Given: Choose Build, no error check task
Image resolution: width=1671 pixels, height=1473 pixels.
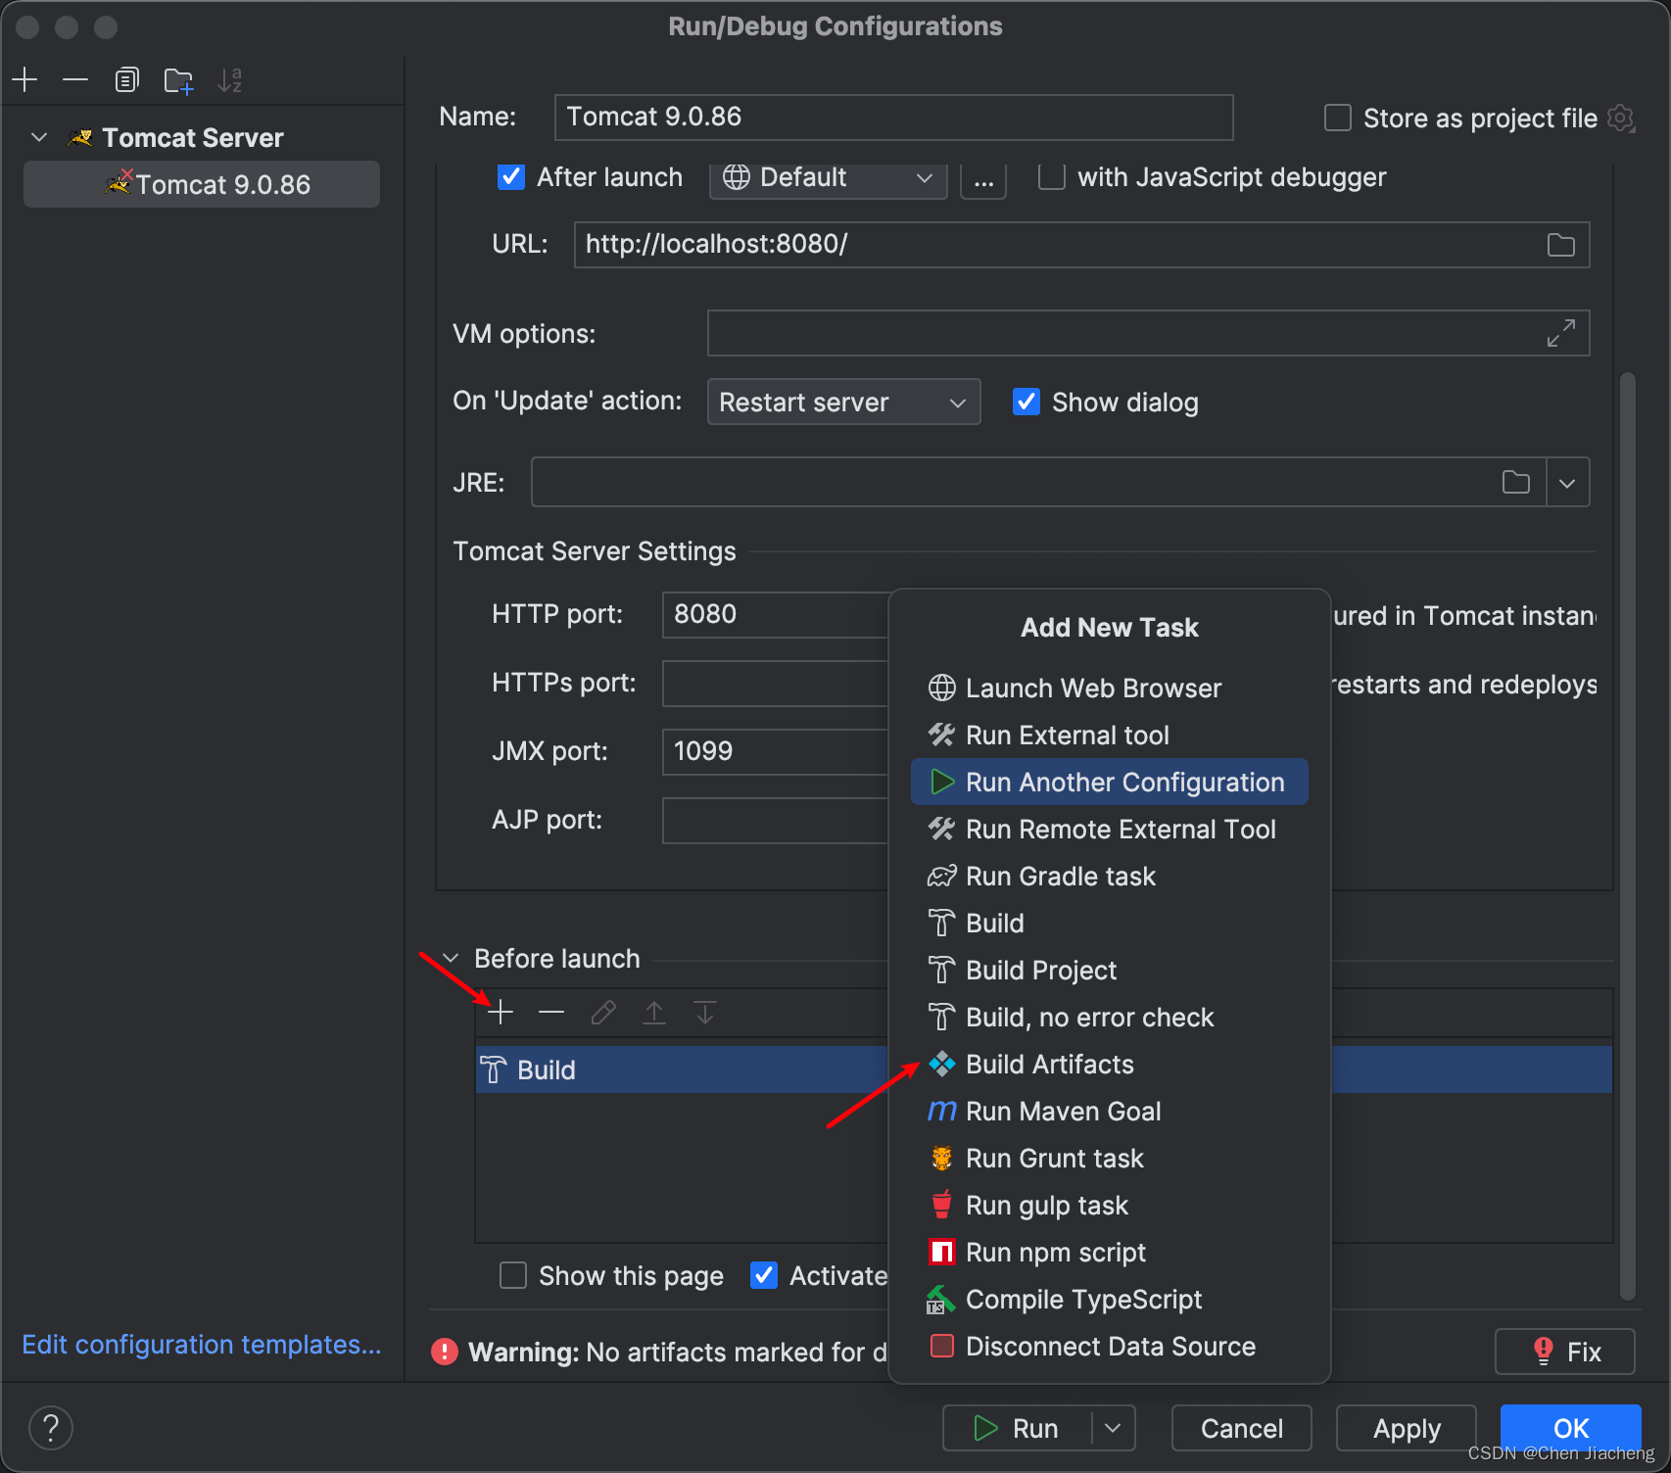Looking at the screenshot, I should point(1110,1018).
